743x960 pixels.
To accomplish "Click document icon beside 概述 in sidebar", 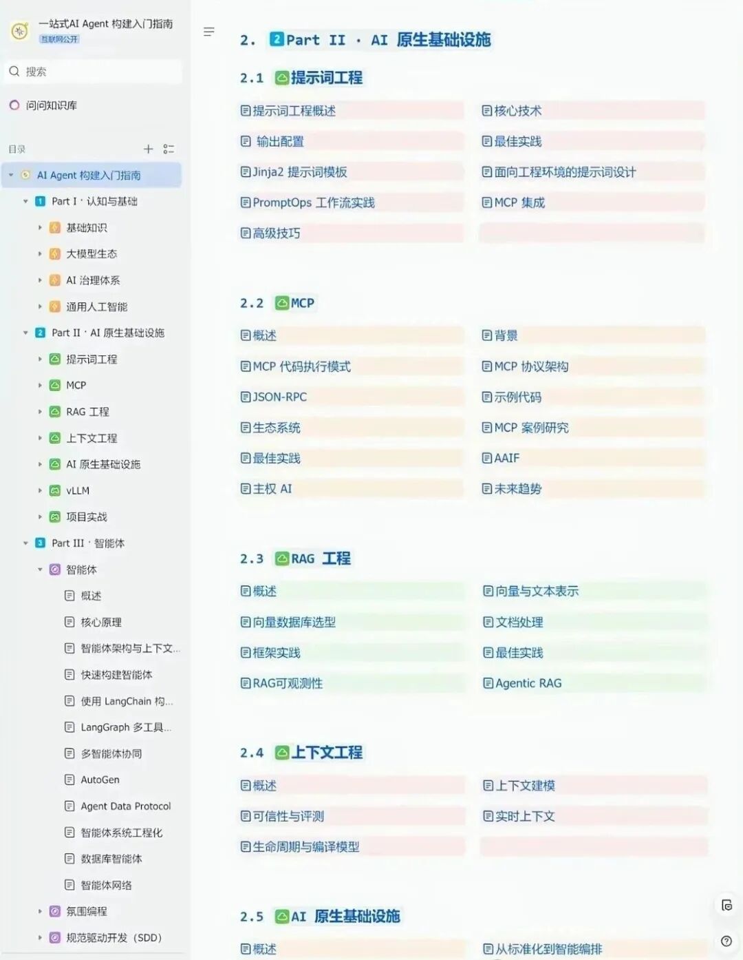I will 69,596.
